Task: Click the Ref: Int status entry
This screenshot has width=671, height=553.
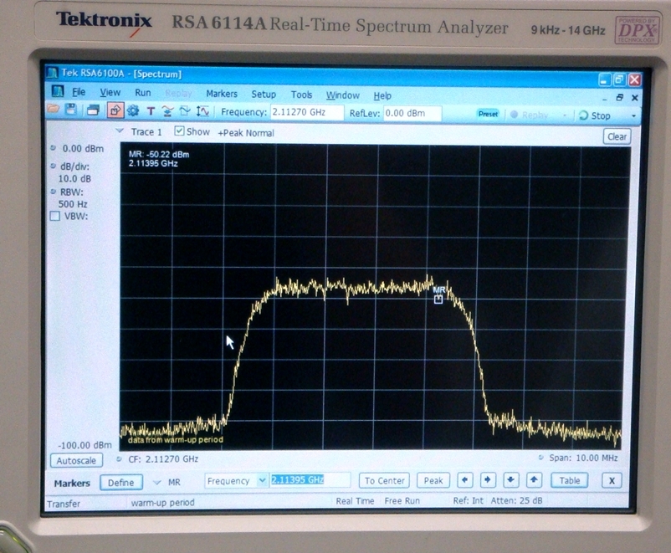Action: click(x=469, y=501)
